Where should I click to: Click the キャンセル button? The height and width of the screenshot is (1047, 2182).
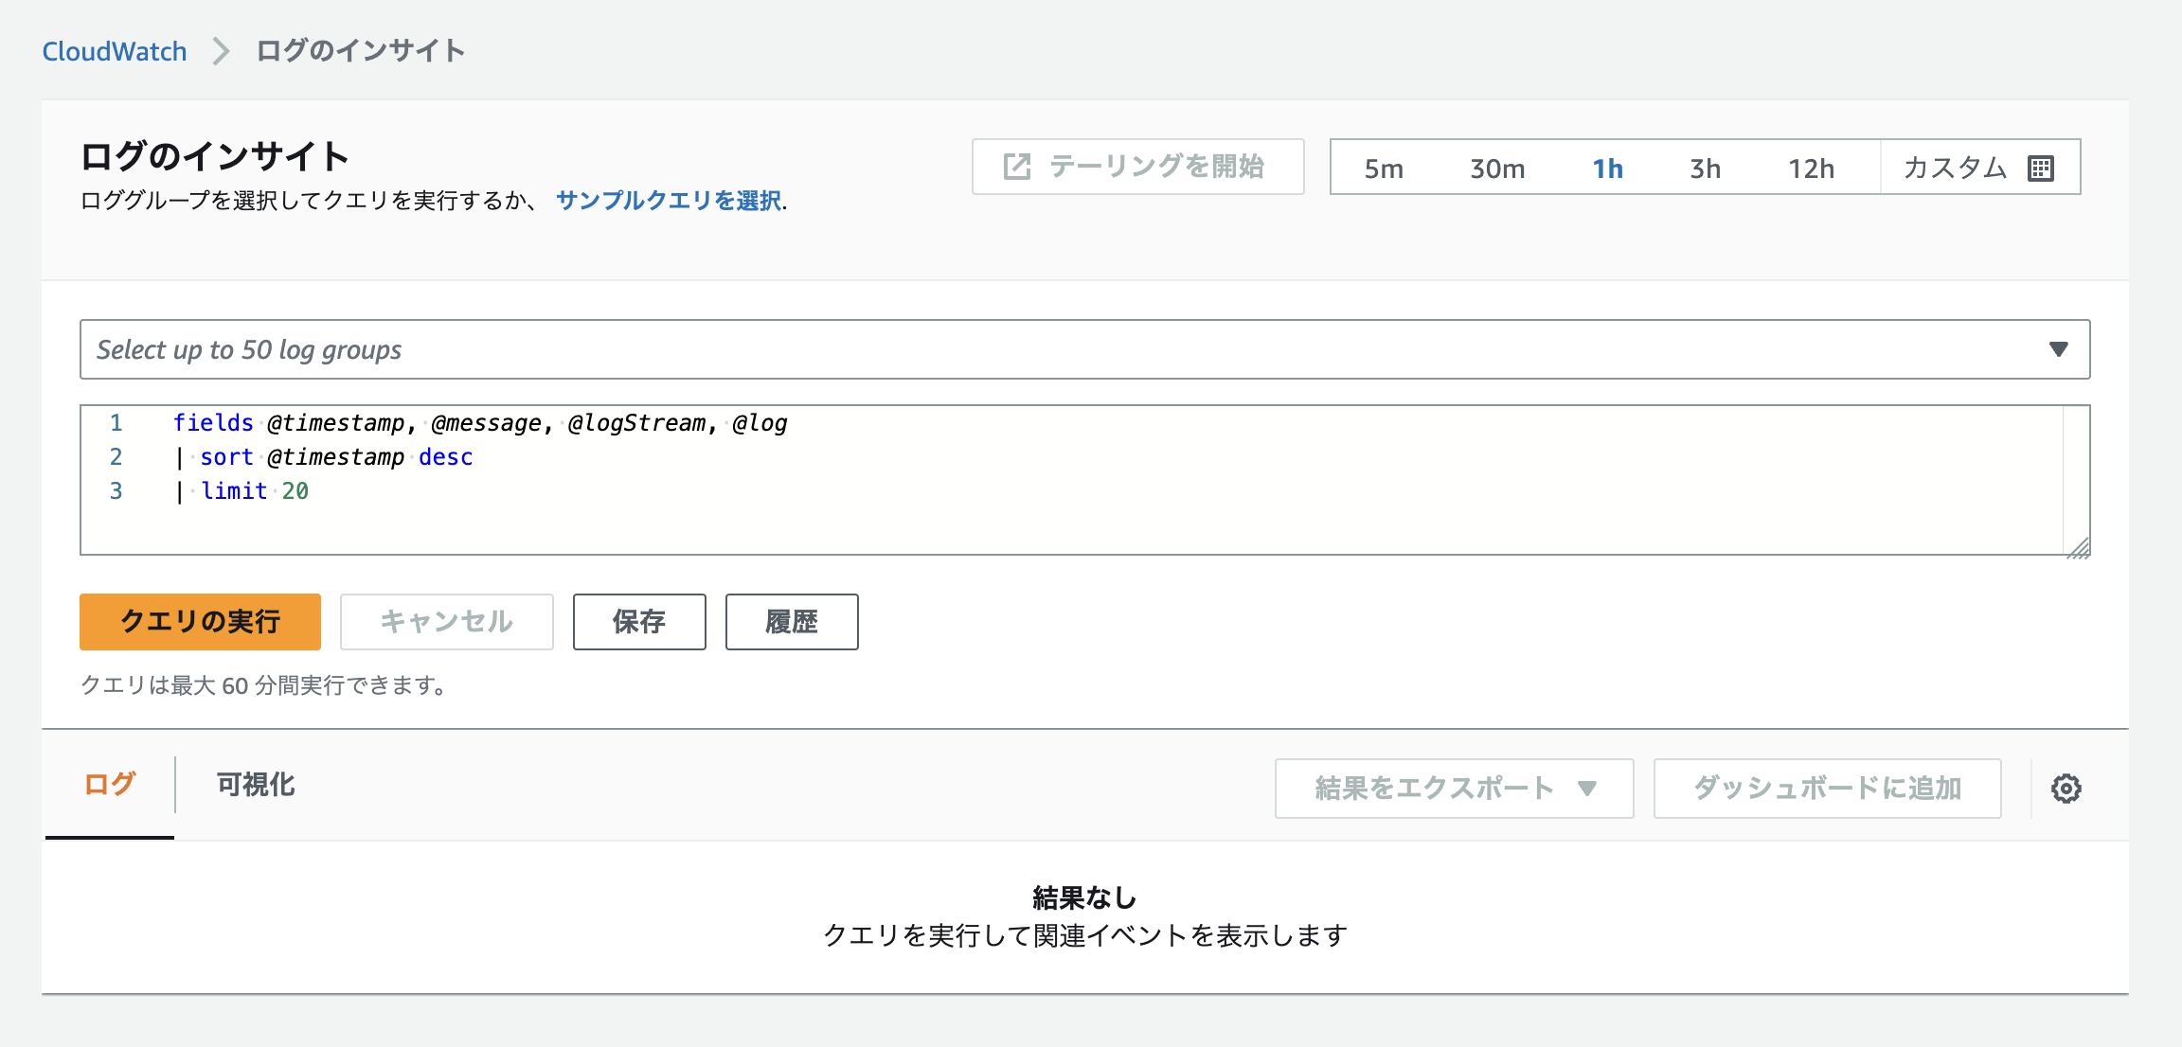(447, 622)
